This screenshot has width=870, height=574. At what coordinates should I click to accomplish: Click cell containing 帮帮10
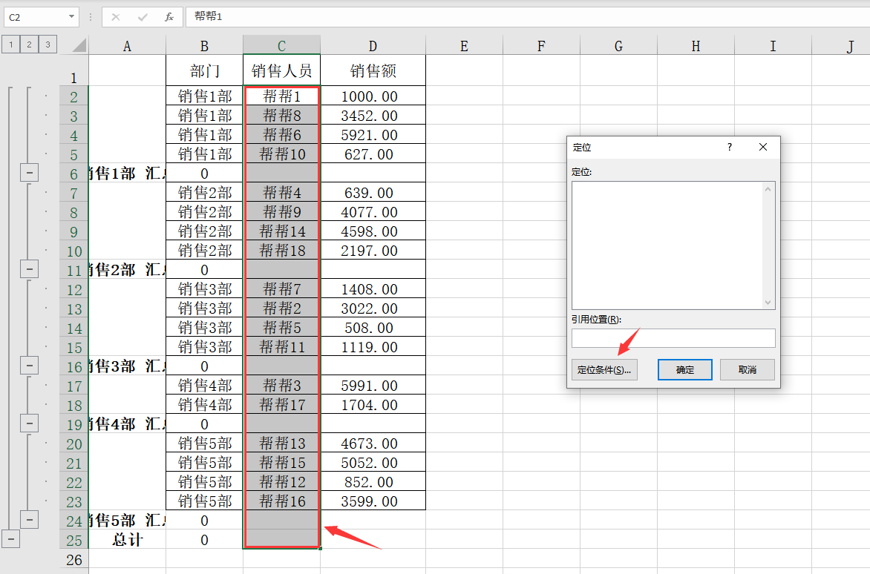click(281, 154)
